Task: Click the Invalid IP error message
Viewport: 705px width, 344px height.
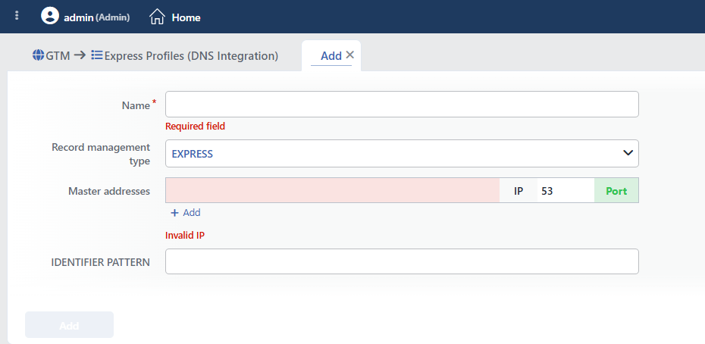Action: pos(185,235)
